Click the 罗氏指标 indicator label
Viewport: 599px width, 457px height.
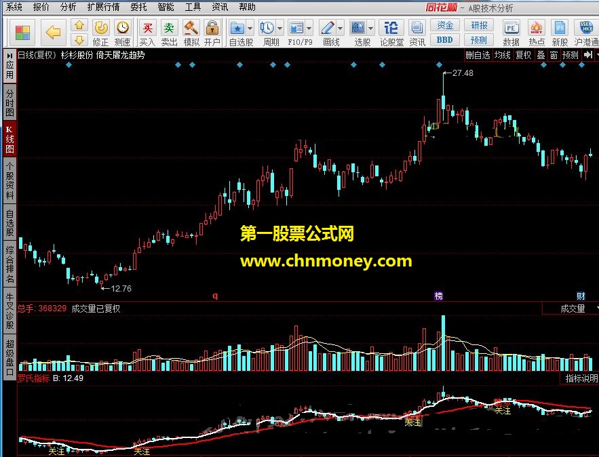pyautogui.click(x=34, y=378)
